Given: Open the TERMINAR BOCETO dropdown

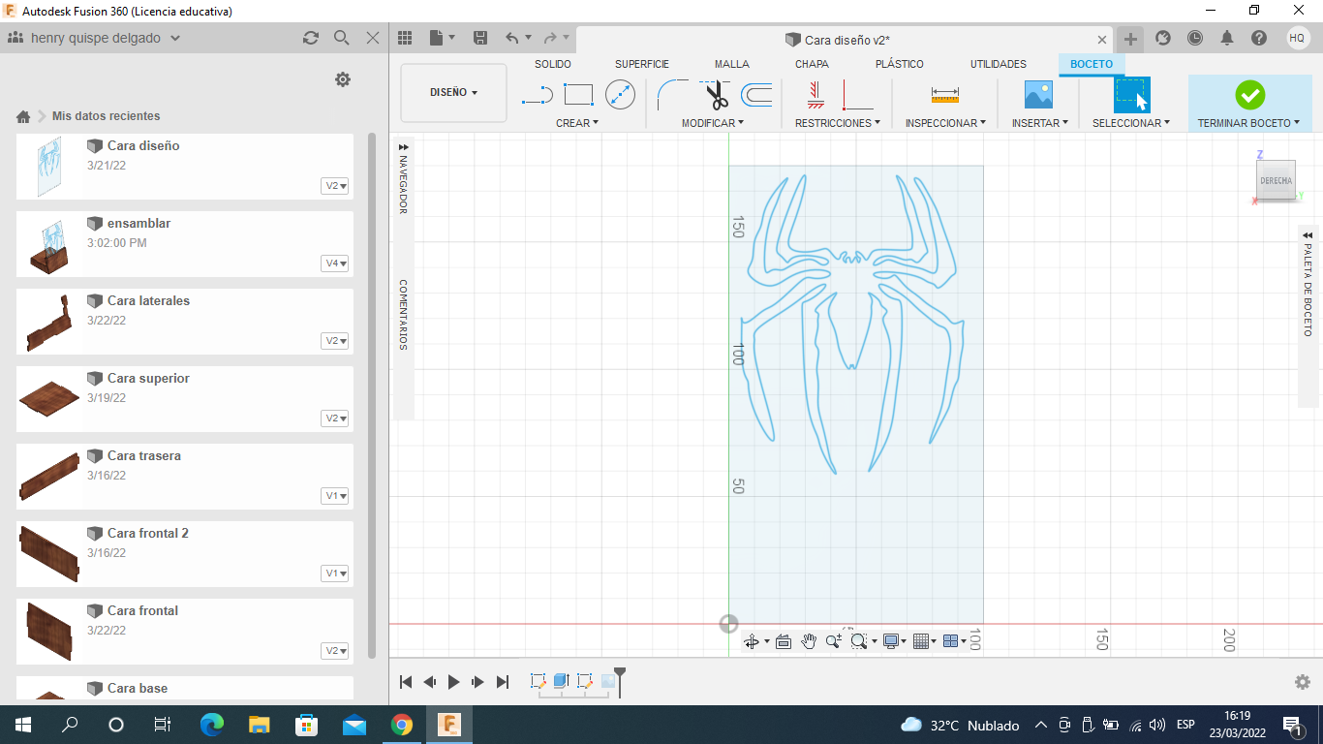Looking at the screenshot, I should [x=1248, y=123].
